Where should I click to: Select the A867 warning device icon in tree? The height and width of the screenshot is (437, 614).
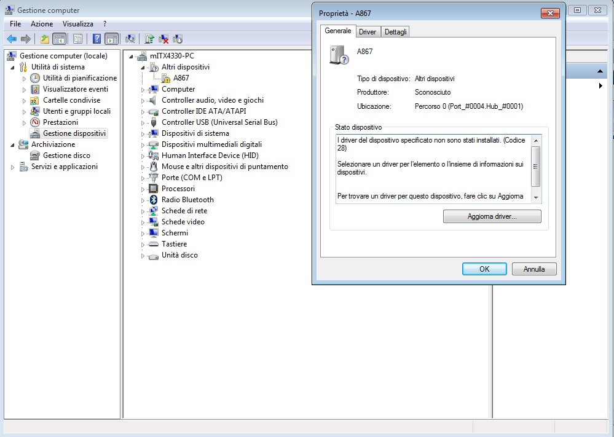pos(166,78)
